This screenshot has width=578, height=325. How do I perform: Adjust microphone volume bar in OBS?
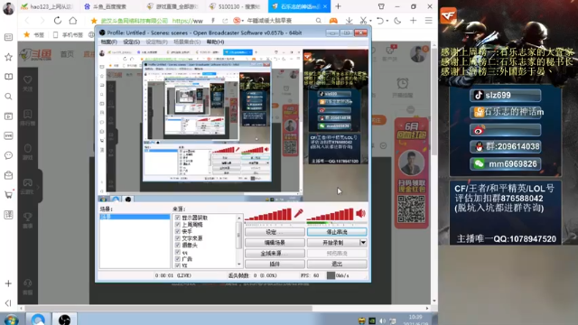(268, 215)
